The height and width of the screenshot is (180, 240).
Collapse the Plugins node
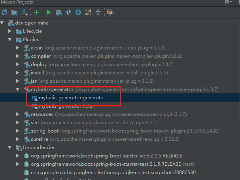coord(10,40)
